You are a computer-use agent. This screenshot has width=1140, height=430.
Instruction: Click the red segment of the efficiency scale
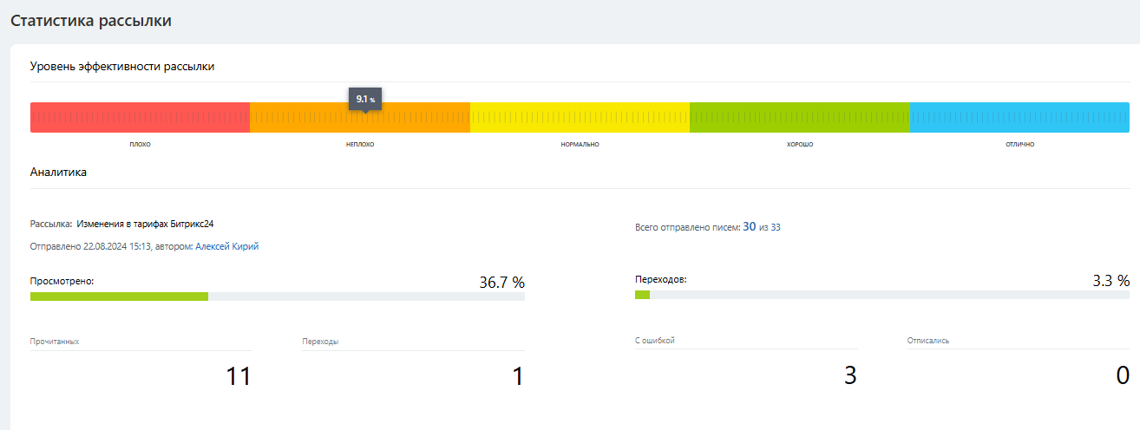[x=140, y=118]
